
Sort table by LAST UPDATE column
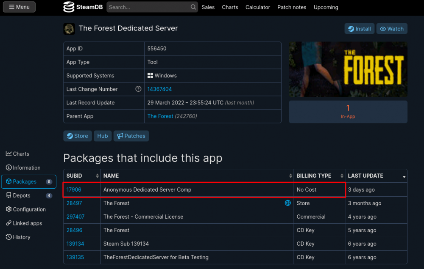point(376,176)
